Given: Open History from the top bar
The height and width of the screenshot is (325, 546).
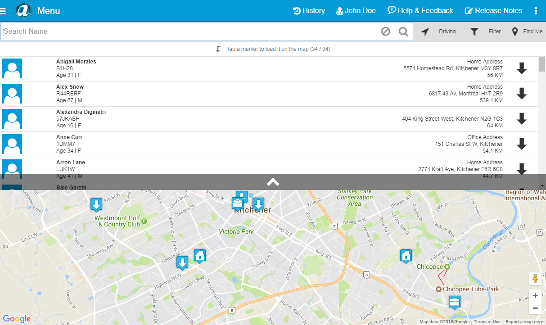Looking at the screenshot, I should [309, 11].
